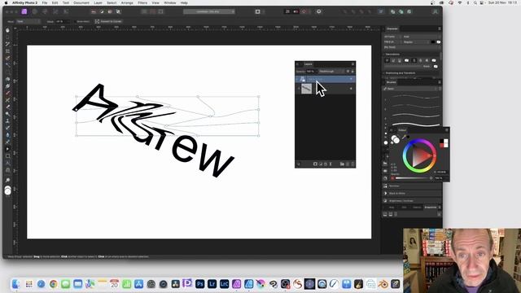The image size is (521, 293).
Task: Open the Regular font style dropdown
Action: 416,42
